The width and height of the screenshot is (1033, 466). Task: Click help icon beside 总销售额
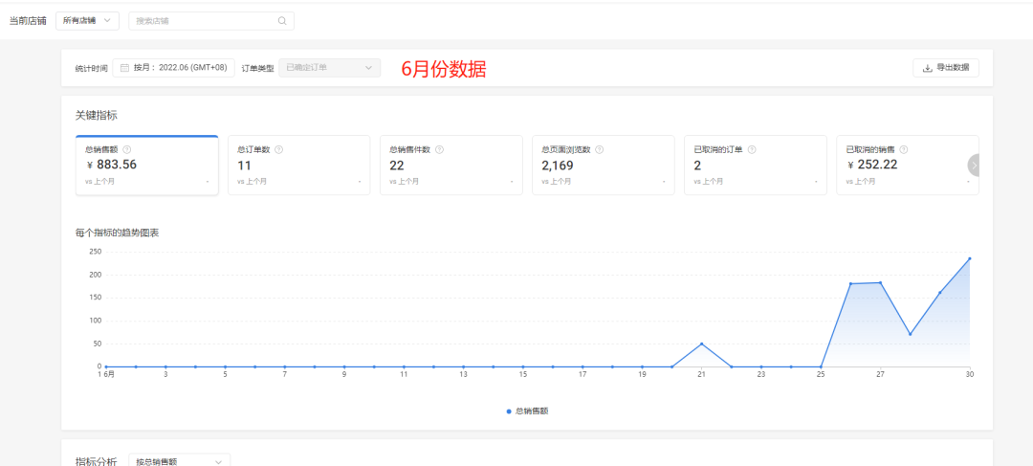pyautogui.click(x=126, y=149)
